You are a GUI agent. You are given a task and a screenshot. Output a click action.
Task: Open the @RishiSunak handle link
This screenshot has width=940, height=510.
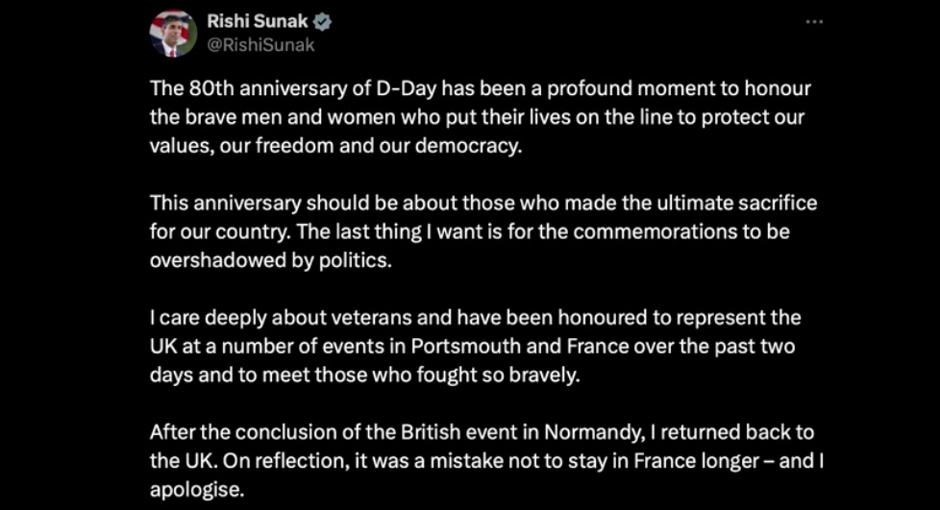[x=260, y=44]
